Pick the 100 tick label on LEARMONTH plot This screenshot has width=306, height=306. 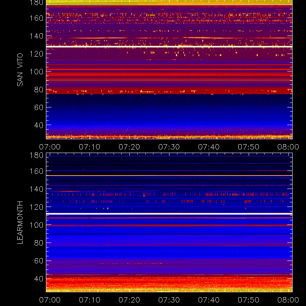(36, 225)
